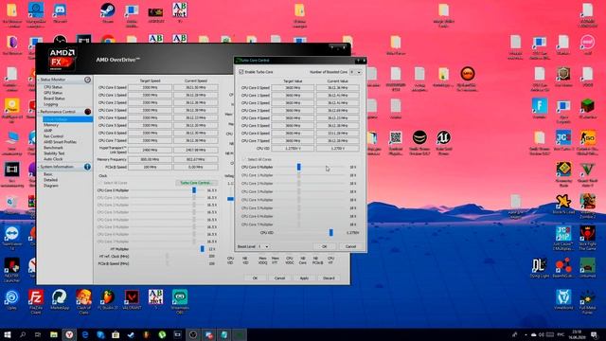Open File Explorer from the taskbar

[54, 334]
